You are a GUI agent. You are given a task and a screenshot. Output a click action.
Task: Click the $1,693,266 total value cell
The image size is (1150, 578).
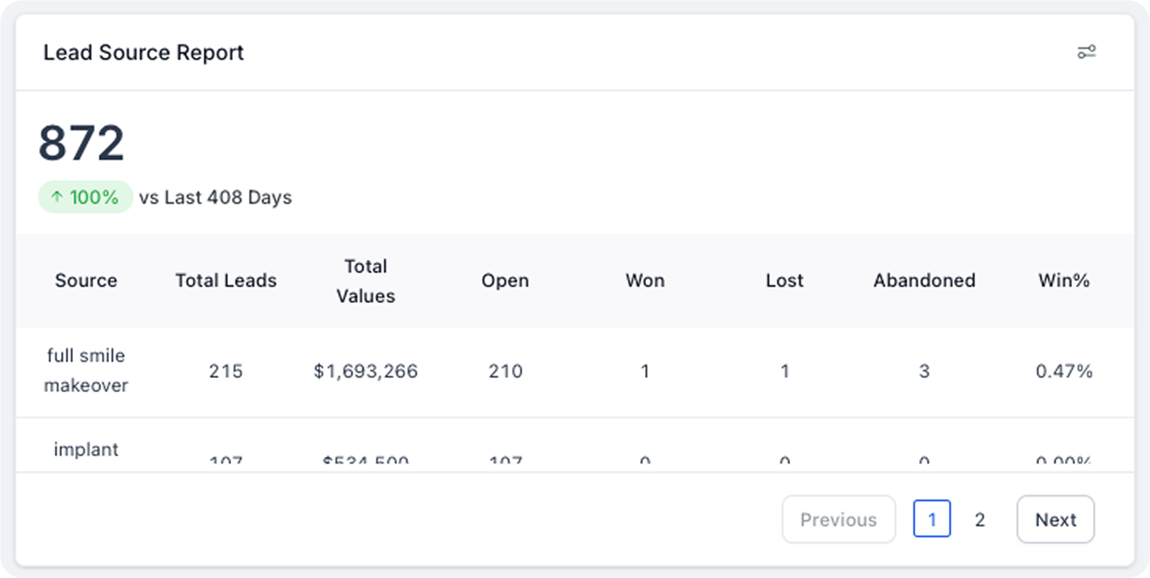(366, 372)
